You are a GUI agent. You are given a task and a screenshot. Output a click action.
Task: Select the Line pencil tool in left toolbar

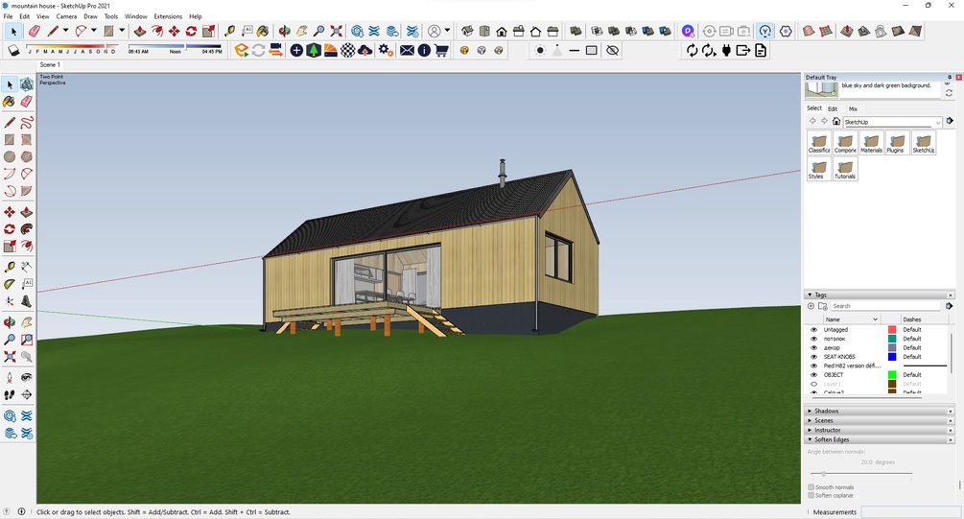[x=10, y=123]
